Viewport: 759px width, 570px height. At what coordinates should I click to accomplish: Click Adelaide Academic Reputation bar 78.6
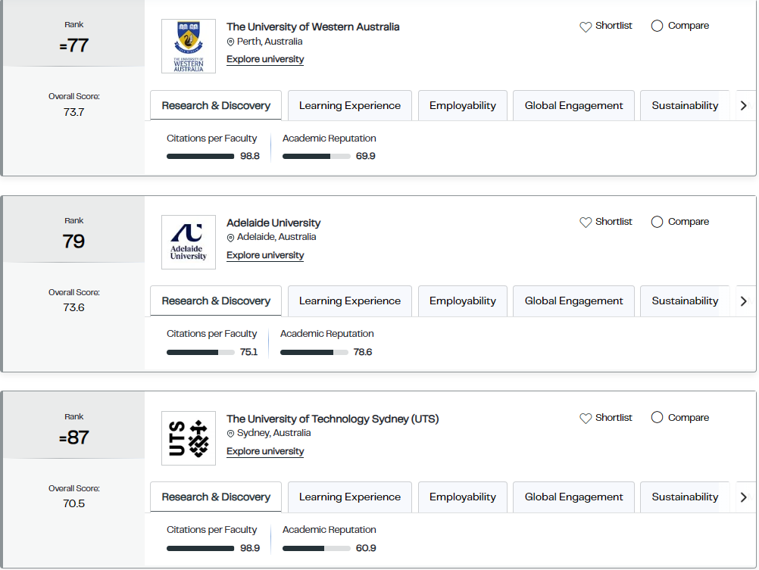pyautogui.click(x=314, y=352)
